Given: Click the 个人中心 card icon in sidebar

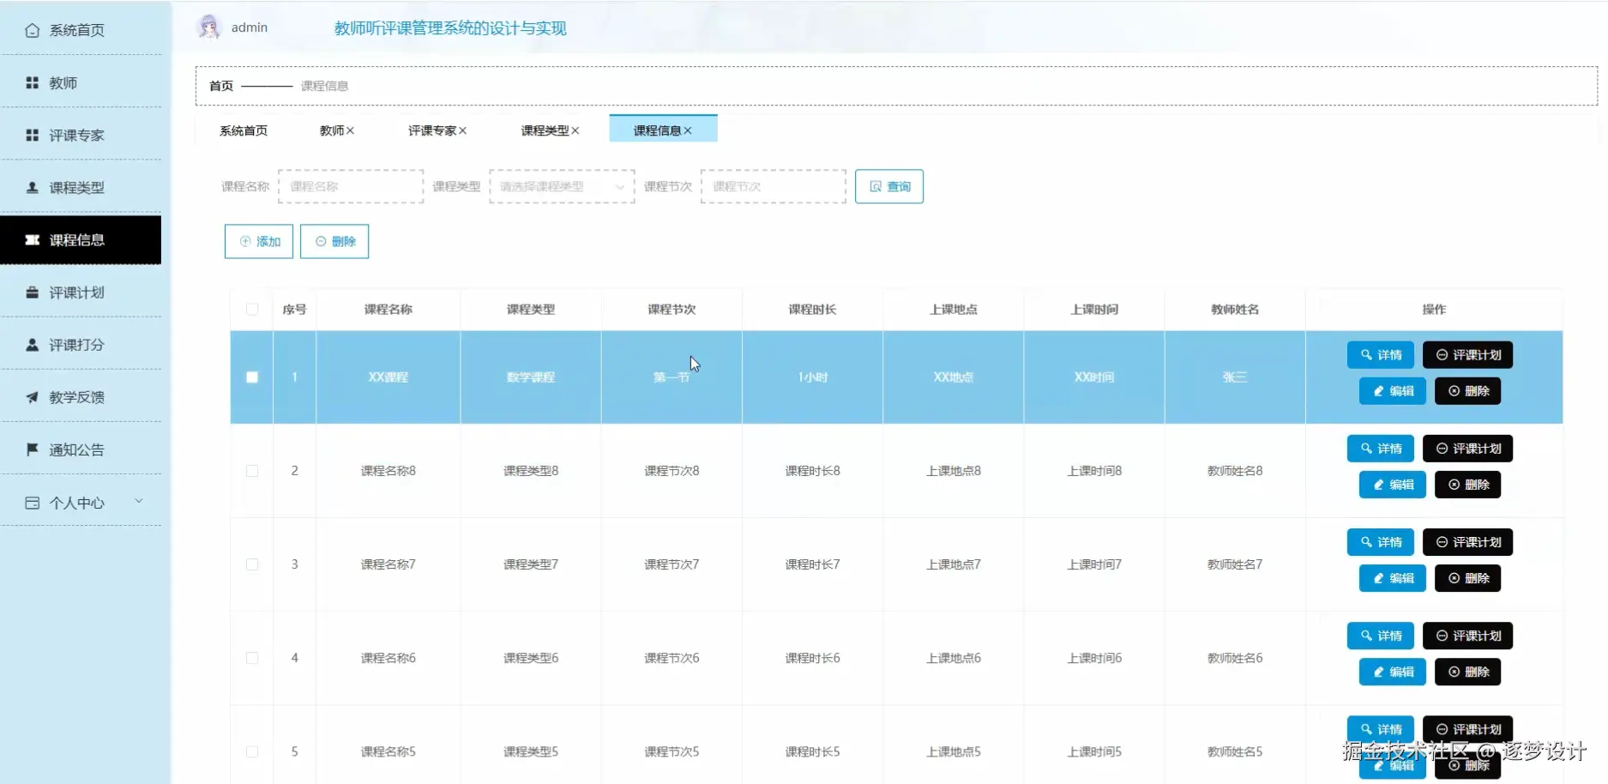Looking at the screenshot, I should 32,503.
